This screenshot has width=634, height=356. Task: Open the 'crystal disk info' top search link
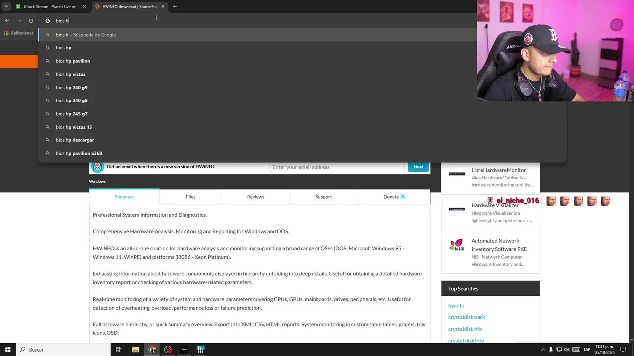point(466,341)
